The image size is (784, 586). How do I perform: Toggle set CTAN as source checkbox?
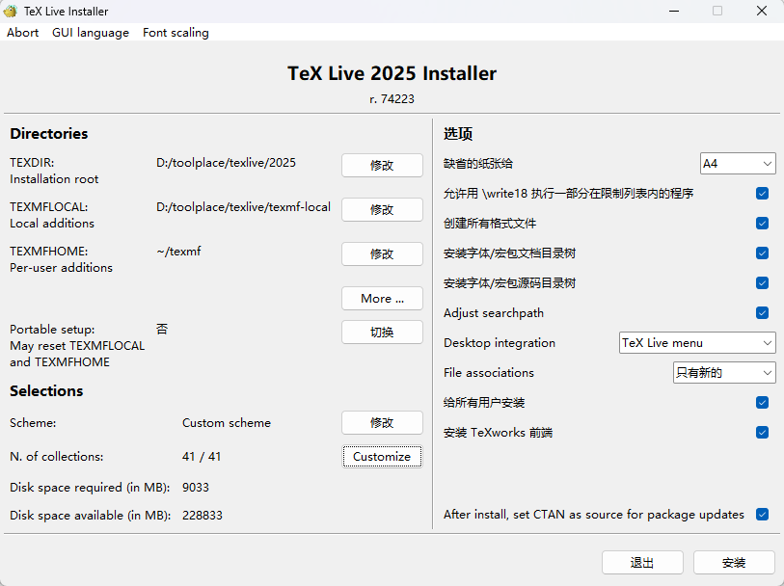pos(762,514)
